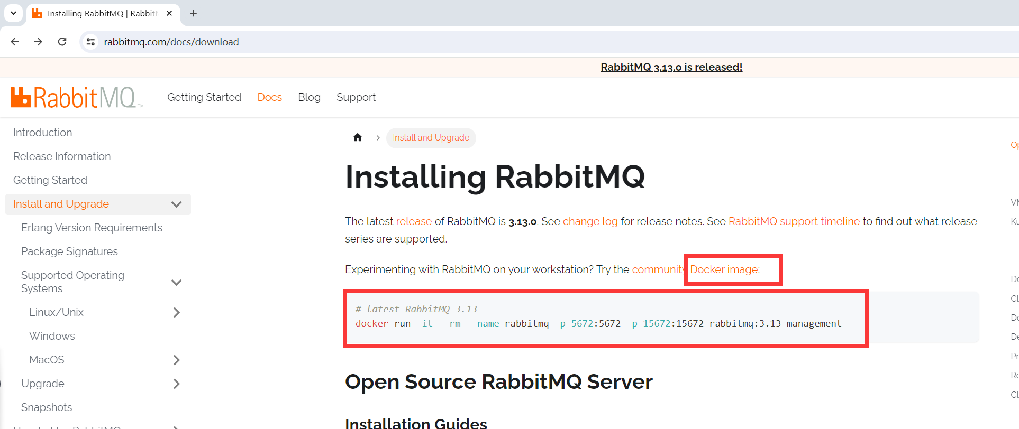The height and width of the screenshot is (429, 1019).
Task: Close the Installing RabbitMQ tab
Action: tap(169, 13)
